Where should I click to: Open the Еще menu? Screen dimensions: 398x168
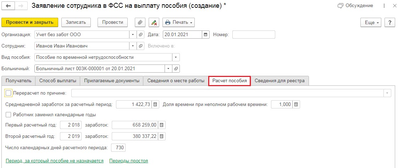coord(371,22)
